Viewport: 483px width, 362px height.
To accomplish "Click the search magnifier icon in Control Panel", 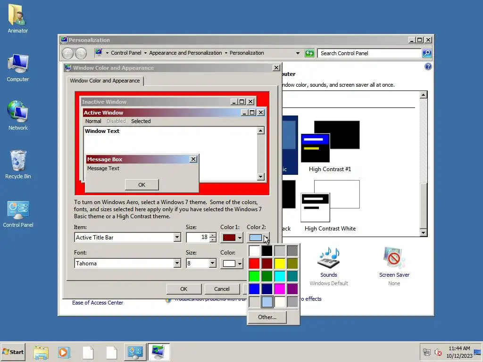I will coord(426,53).
